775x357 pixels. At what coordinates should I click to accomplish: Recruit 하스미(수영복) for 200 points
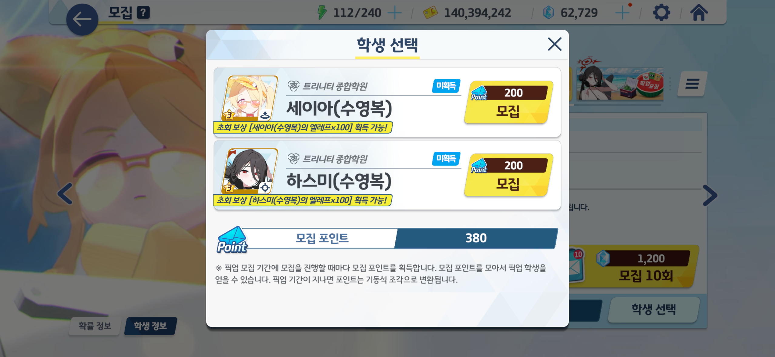[508, 175]
